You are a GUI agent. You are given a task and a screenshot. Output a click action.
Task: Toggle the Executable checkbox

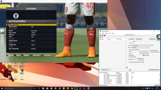click(x=143, y=55)
